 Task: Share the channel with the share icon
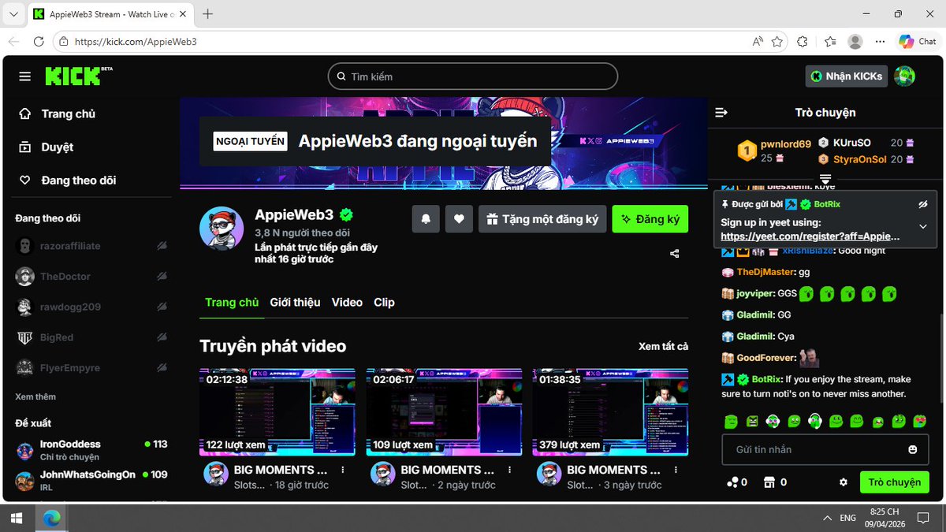coord(675,254)
